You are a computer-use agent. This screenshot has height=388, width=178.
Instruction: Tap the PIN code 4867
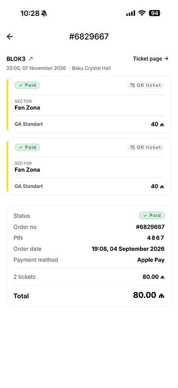click(155, 238)
